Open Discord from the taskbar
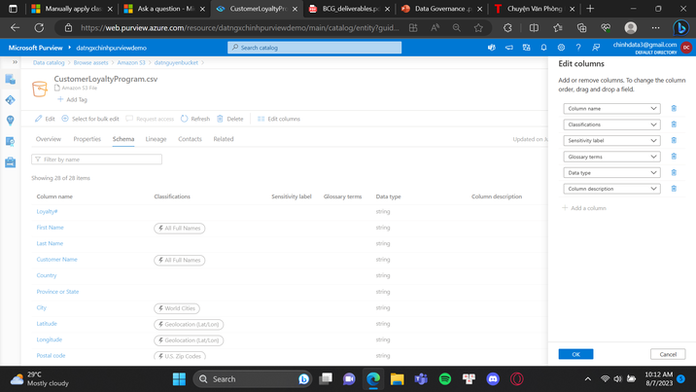 [x=493, y=378]
